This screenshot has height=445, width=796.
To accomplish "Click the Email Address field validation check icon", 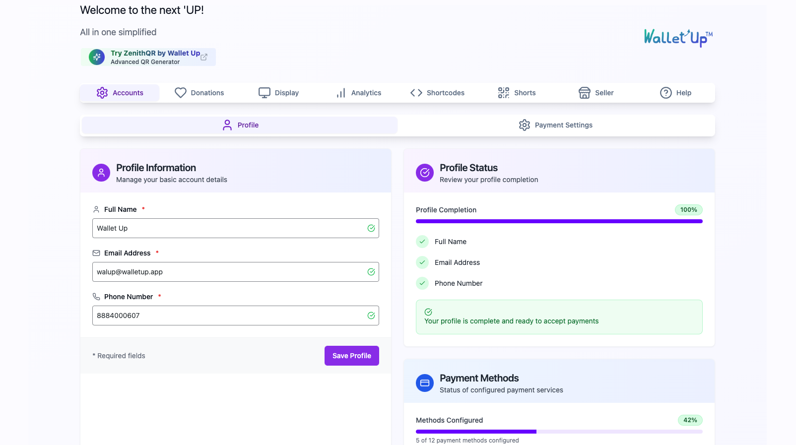I will click(371, 272).
